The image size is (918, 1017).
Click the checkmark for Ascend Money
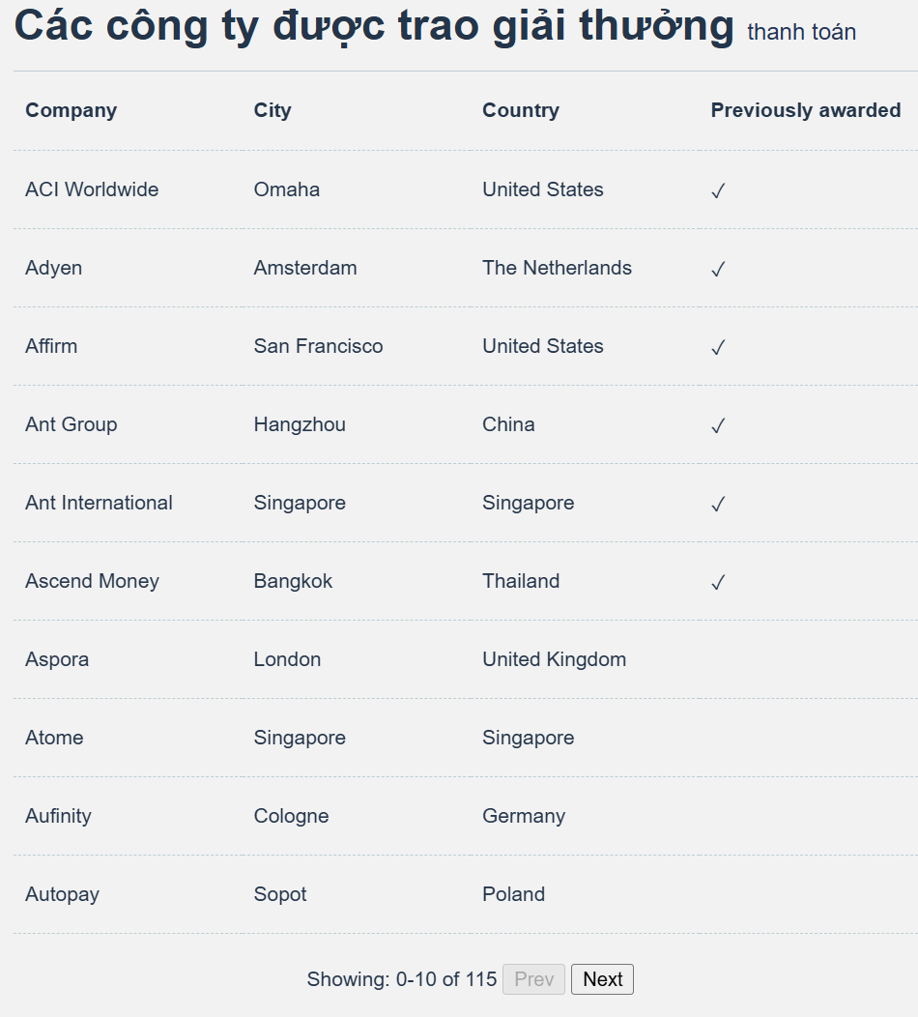[718, 582]
